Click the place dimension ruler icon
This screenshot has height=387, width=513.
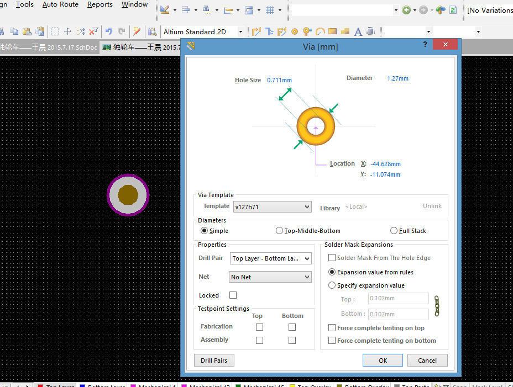(x=228, y=10)
